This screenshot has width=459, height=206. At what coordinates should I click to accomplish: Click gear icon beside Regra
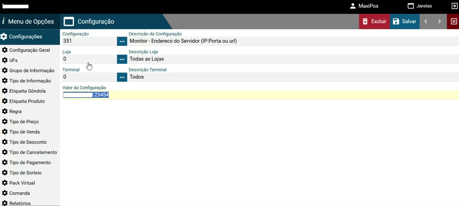click(5, 111)
